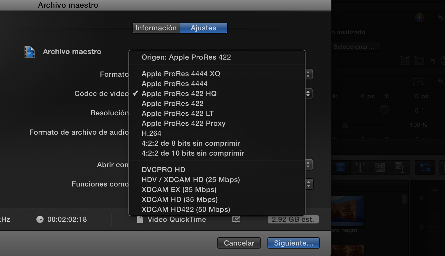Open the Transitions browser bowtie icon

coord(340,167)
